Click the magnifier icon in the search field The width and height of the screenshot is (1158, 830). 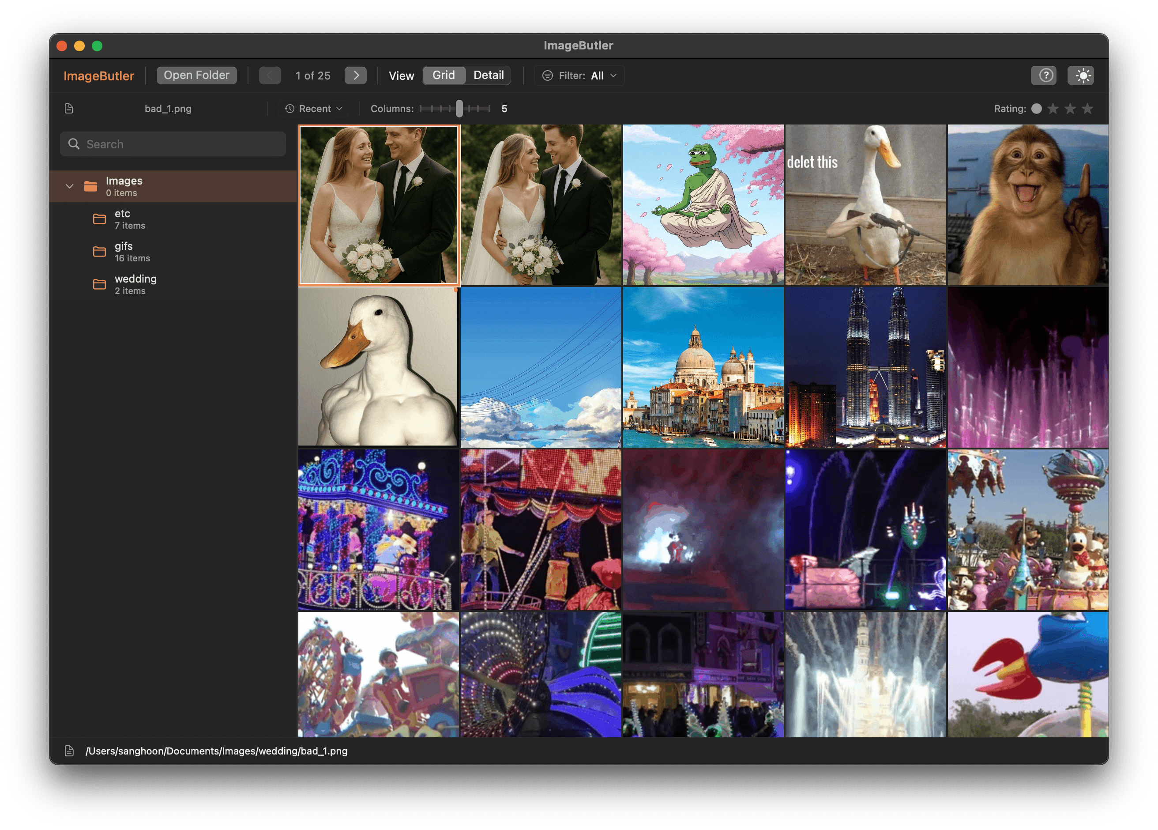coord(74,144)
